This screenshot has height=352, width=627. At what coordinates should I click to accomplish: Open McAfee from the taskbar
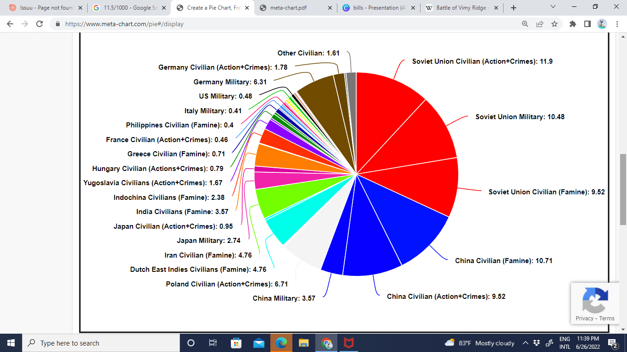click(x=348, y=342)
